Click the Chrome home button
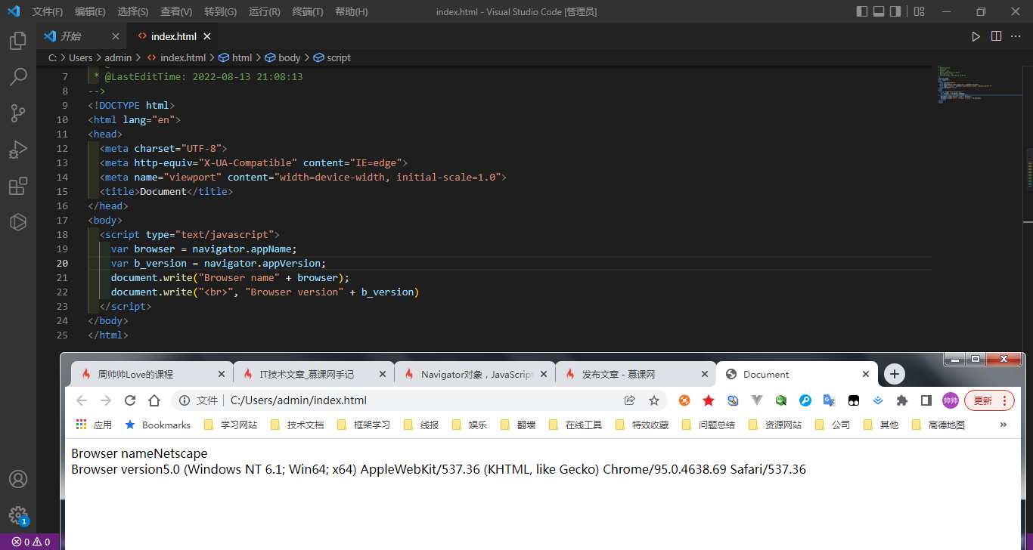1033x550 pixels. 154,400
